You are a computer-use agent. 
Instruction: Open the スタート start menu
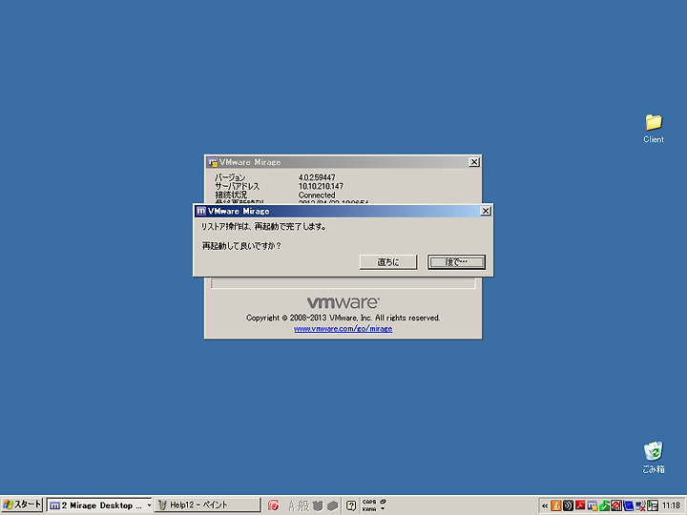pyautogui.click(x=21, y=505)
